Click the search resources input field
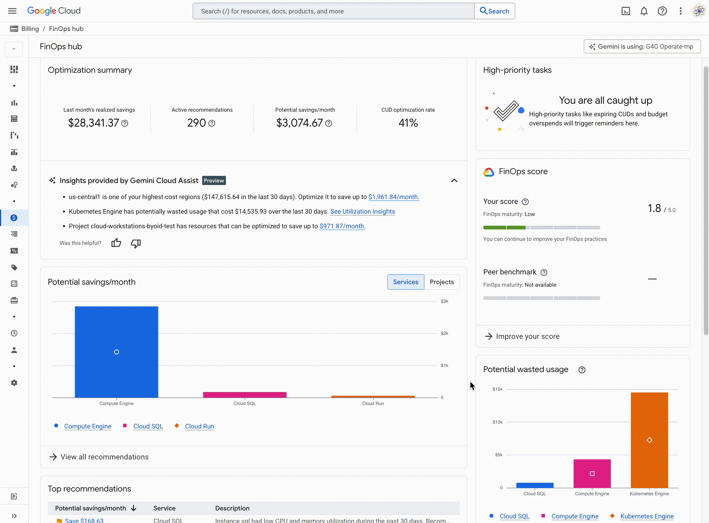The height and width of the screenshot is (523, 709). click(334, 11)
